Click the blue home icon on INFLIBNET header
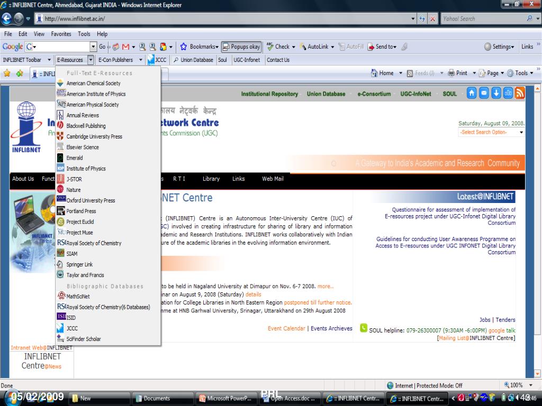Image resolution: width=542 pixels, height=406 pixels. pyautogui.click(x=472, y=93)
